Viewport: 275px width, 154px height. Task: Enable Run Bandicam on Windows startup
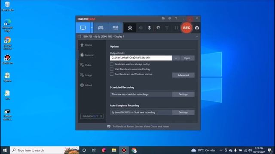pos(112,74)
